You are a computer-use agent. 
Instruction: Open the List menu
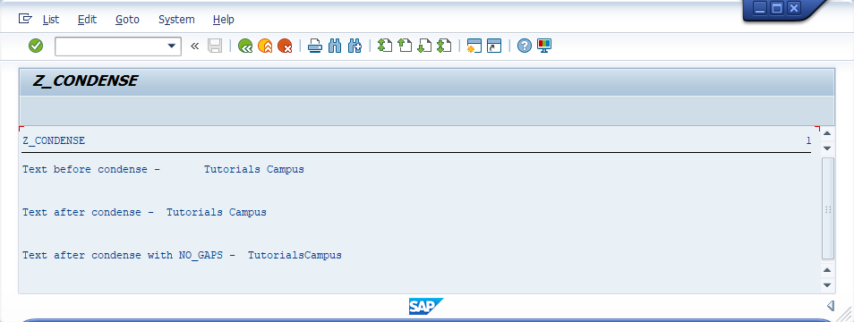pos(51,20)
